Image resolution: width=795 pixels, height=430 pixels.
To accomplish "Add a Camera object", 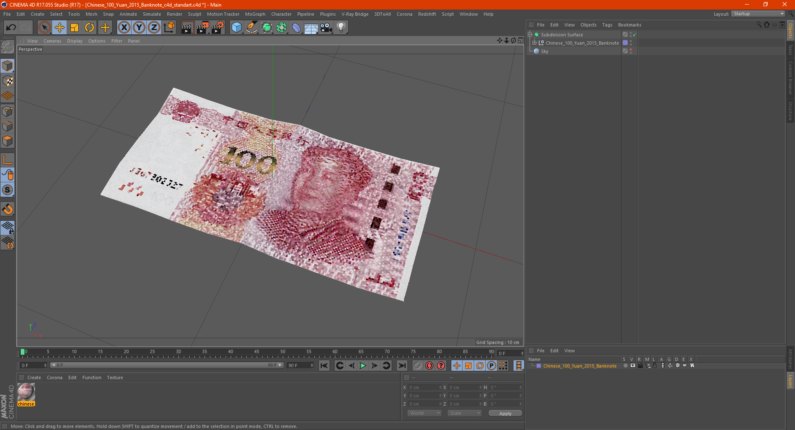I will (326, 28).
